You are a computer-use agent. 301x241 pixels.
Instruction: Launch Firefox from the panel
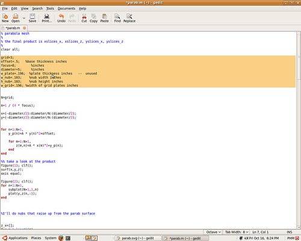(61, 238)
